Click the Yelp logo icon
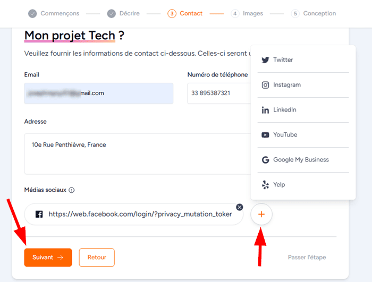 coord(265,185)
